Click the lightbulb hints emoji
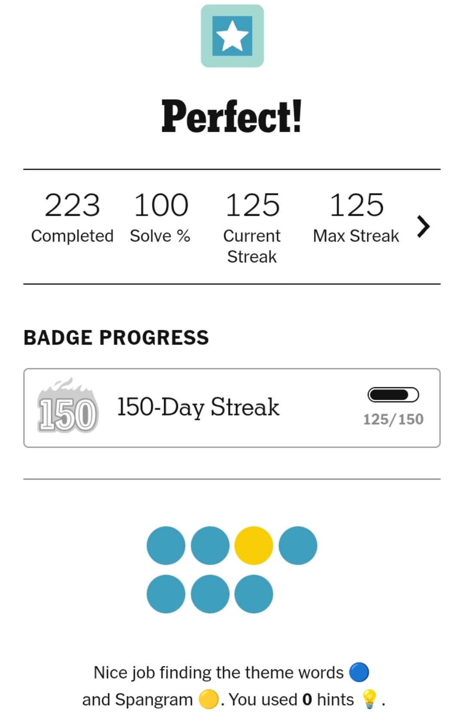464x720 pixels. [369, 699]
